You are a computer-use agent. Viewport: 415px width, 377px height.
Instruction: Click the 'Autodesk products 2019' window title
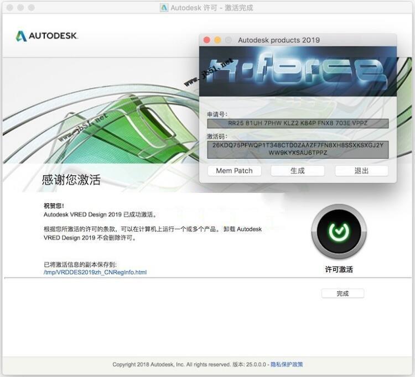pos(279,40)
